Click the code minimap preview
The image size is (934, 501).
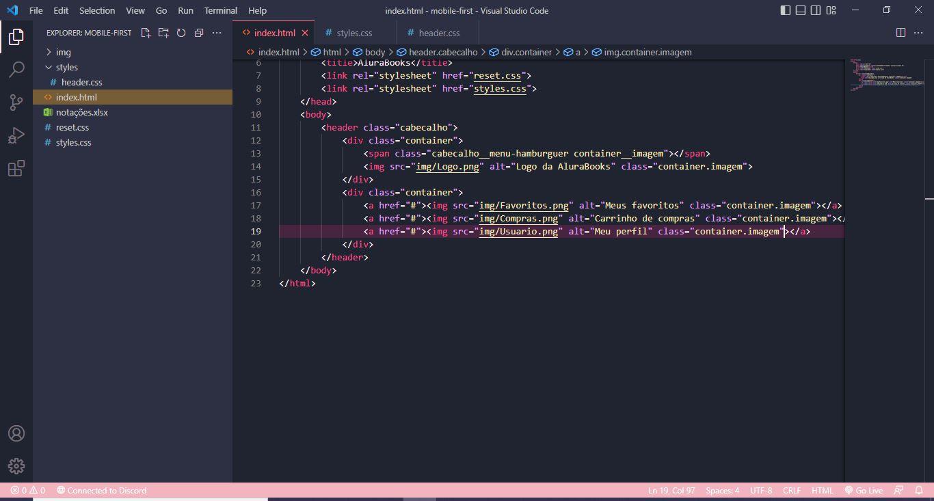(x=888, y=75)
